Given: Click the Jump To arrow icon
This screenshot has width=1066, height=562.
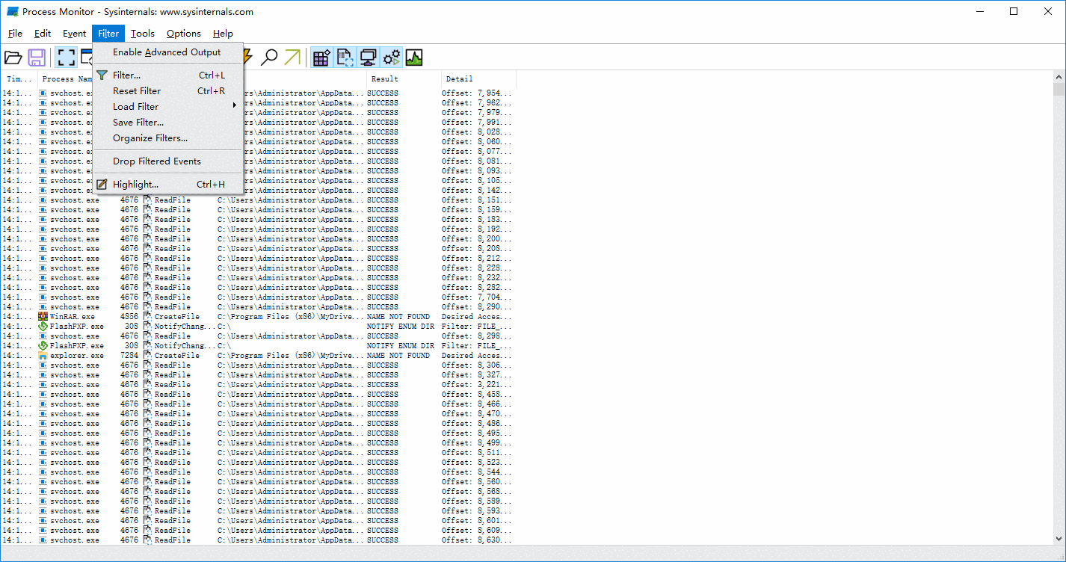Looking at the screenshot, I should coord(293,57).
